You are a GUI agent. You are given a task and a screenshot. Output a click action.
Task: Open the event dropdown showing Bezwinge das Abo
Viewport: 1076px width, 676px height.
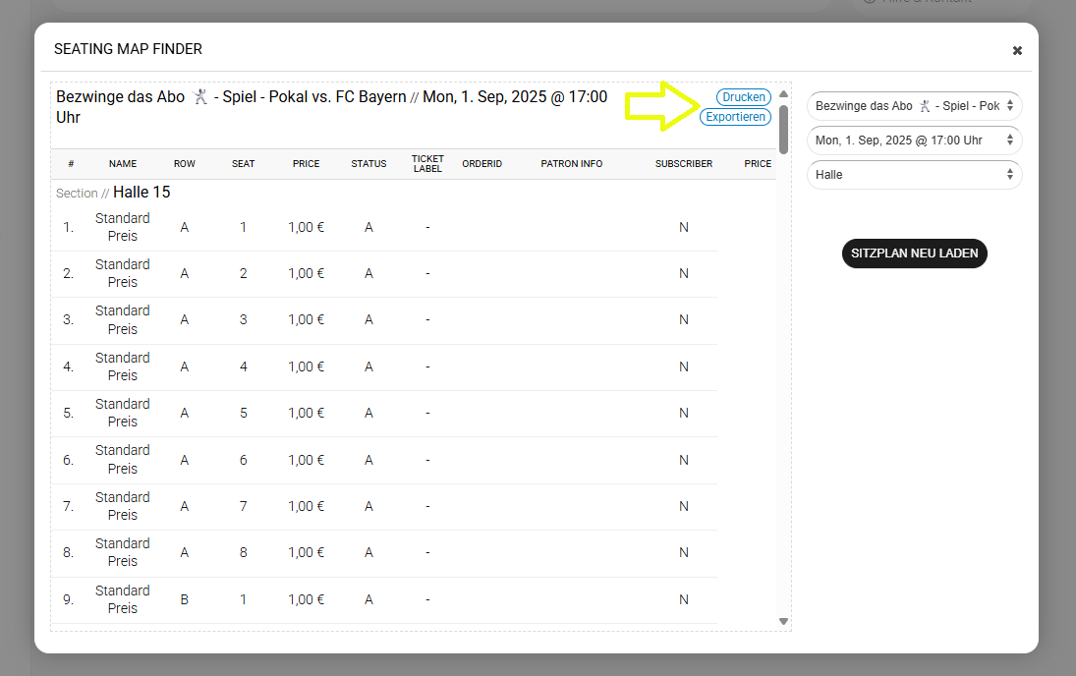914,106
